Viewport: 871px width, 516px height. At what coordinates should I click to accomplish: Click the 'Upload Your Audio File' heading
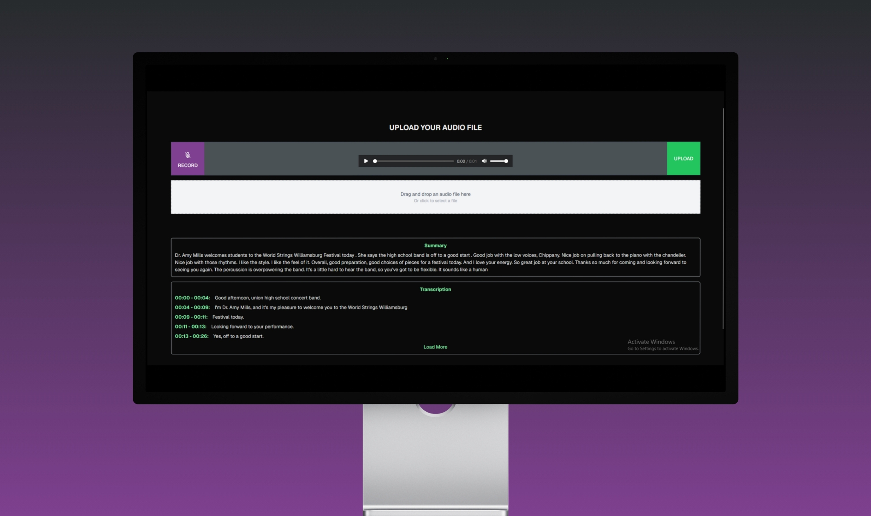435,128
